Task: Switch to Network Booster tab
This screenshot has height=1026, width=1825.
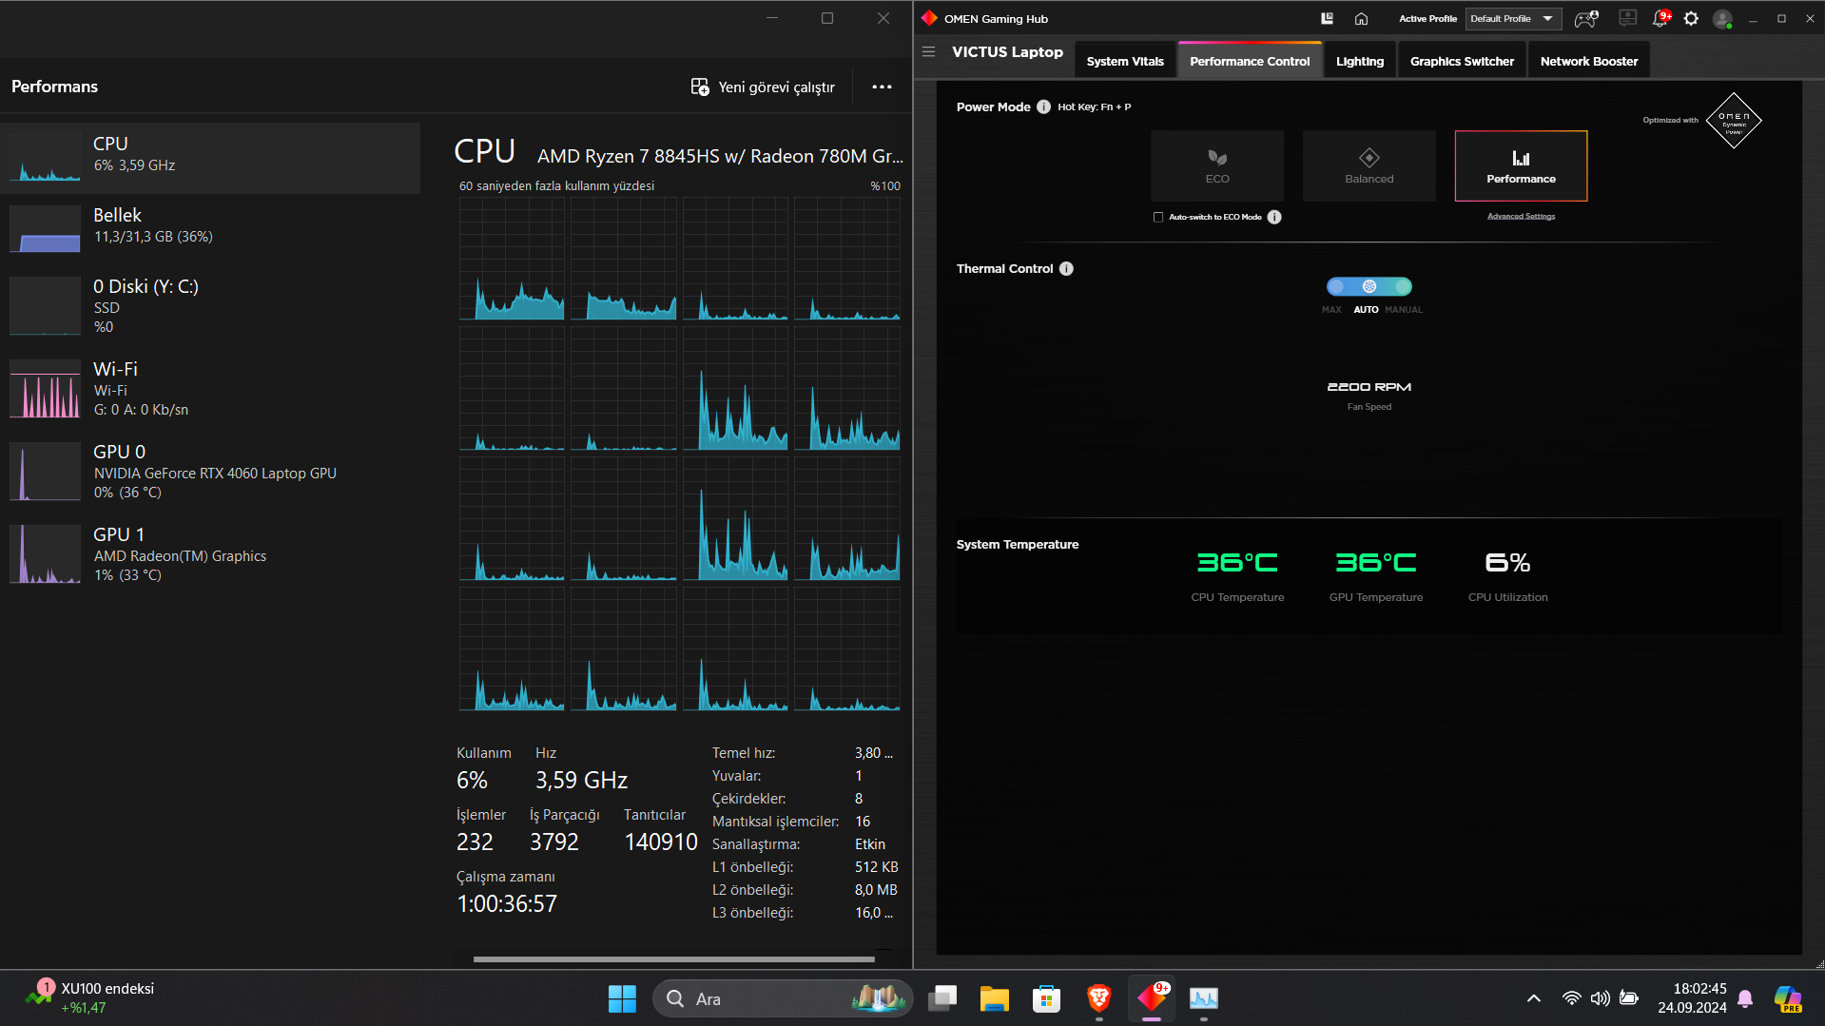Action: point(1589,61)
